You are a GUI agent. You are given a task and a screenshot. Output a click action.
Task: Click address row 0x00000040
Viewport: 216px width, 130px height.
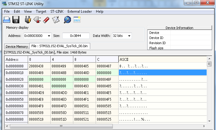tap(16, 93)
